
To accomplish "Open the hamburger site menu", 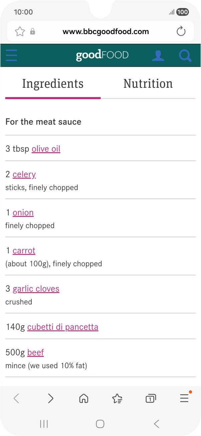I will pyautogui.click(x=11, y=55).
